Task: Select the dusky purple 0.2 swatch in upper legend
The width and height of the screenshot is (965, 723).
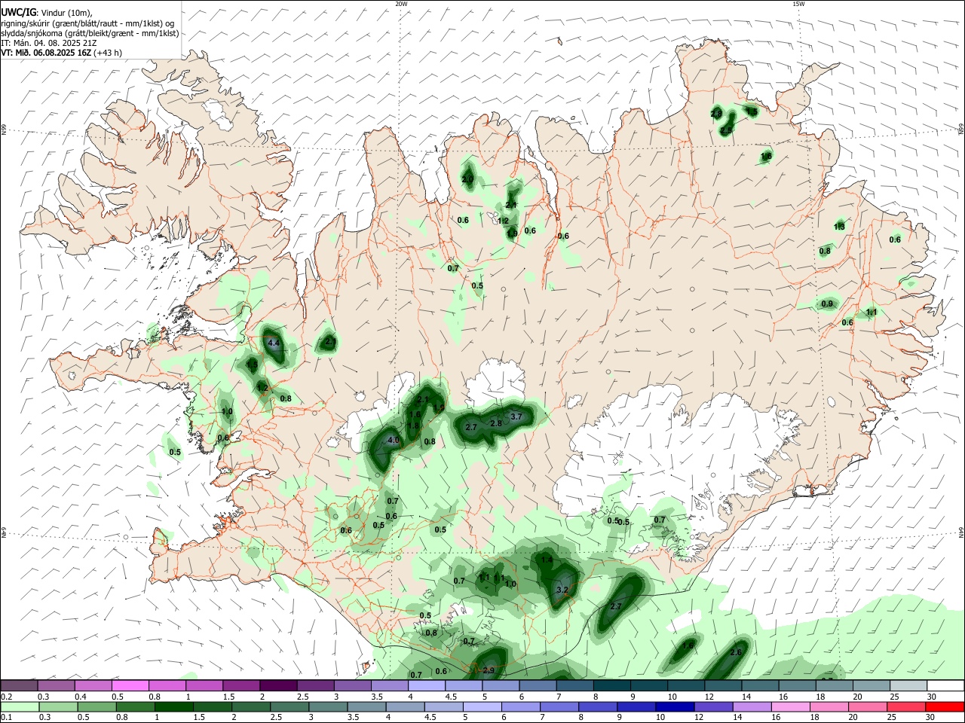Action: (x=20, y=685)
